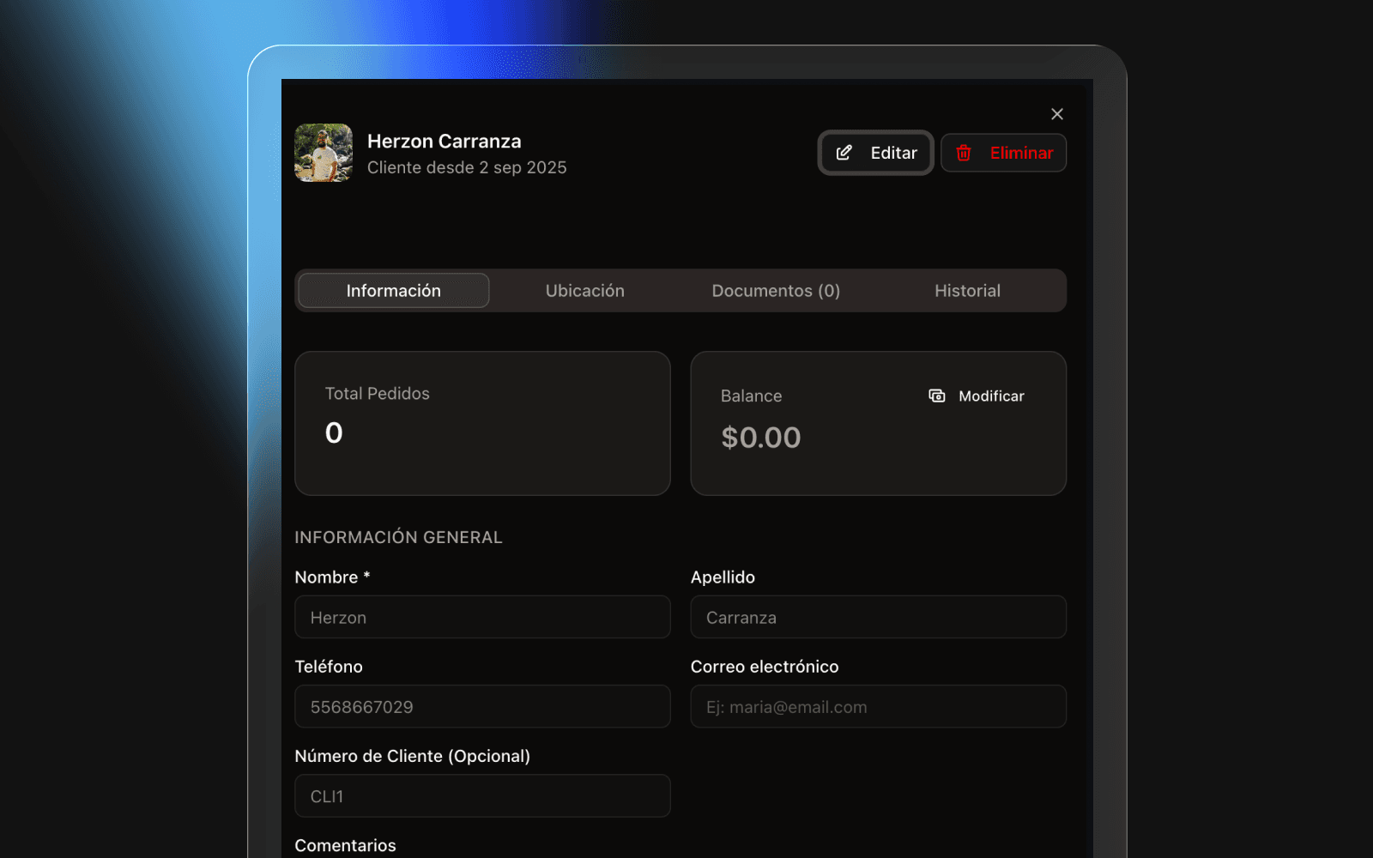Click the icon beside Modificar
Viewport: 1373px width, 858px height.
(x=937, y=396)
